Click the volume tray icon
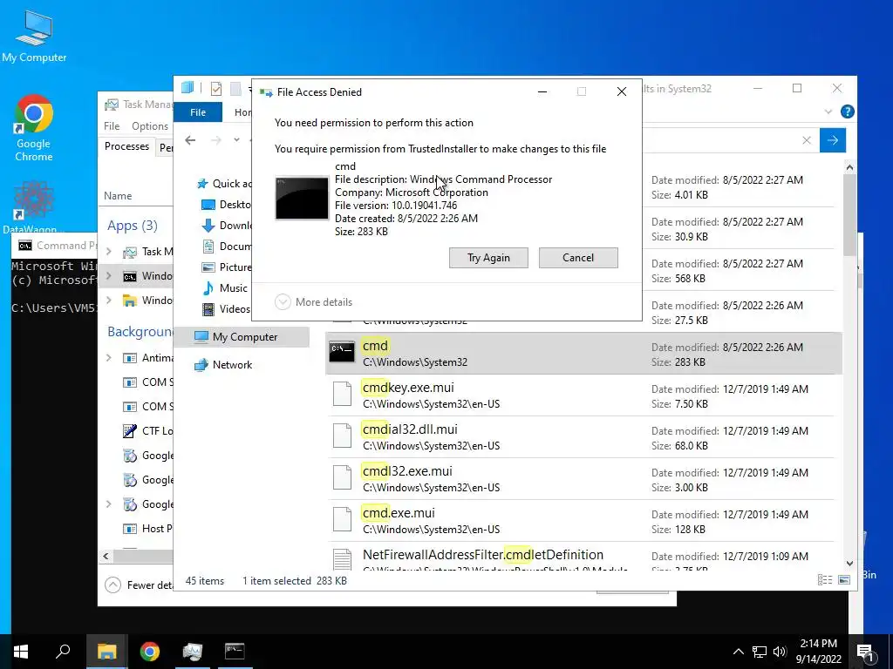This screenshot has width=893, height=669. click(x=780, y=652)
